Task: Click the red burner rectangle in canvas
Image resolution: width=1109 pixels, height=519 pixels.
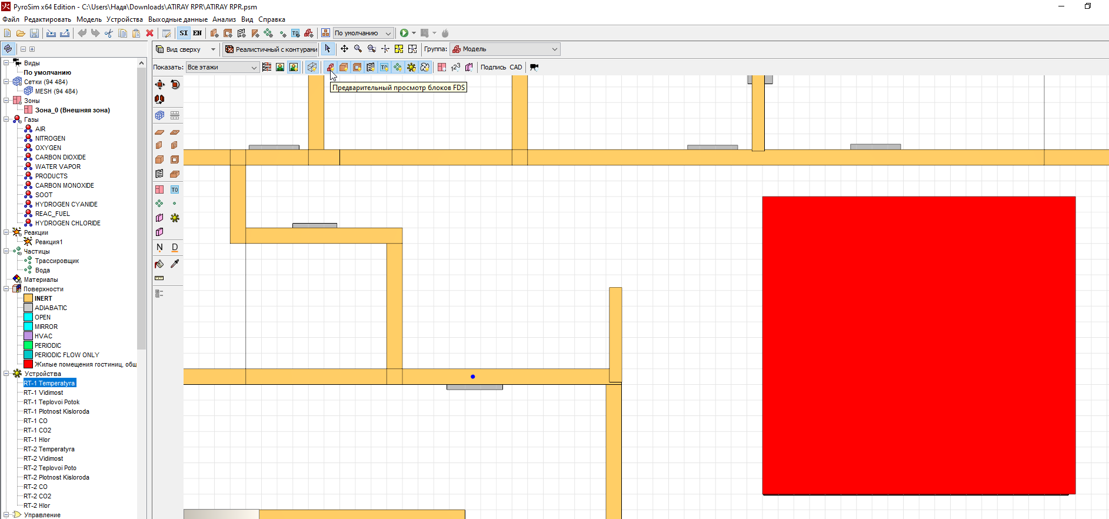Action: [x=919, y=345]
